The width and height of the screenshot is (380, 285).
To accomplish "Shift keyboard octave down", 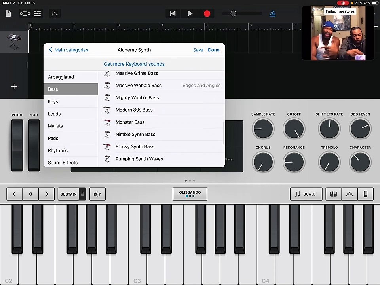I will click(14, 194).
